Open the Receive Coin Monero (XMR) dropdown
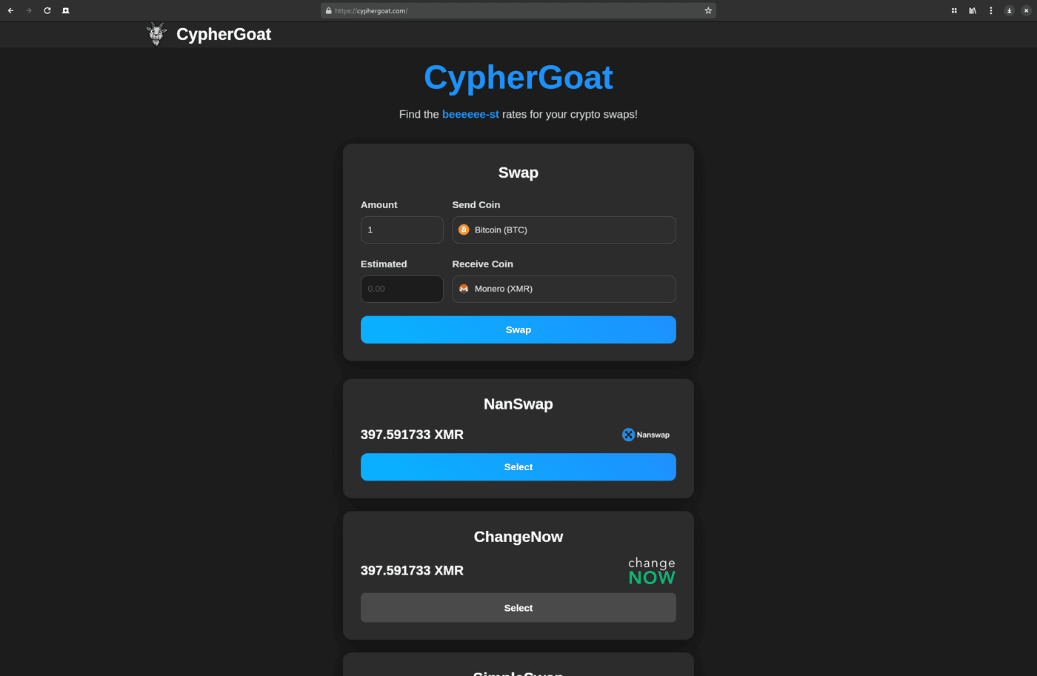The image size is (1037, 676). coord(564,289)
